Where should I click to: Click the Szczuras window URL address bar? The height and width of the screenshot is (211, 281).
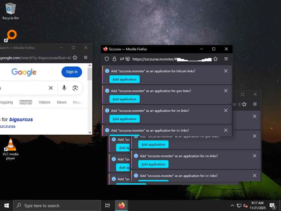click(172, 59)
